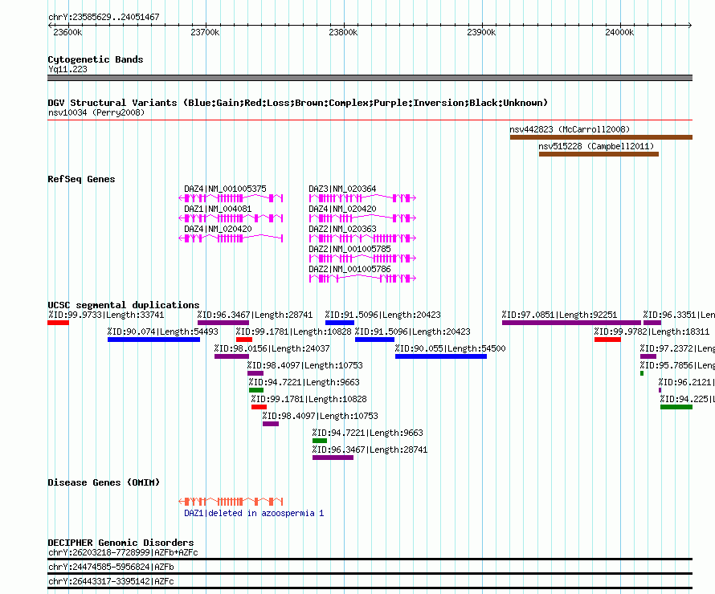Select the DAZ4|NM_001005375 gene label
This screenshot has width=715, height=594.
(225, 189)
